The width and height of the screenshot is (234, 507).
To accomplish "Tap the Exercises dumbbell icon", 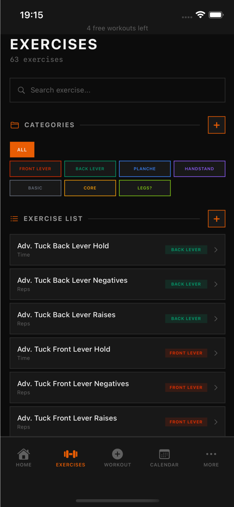I will (x=71, y=454).
